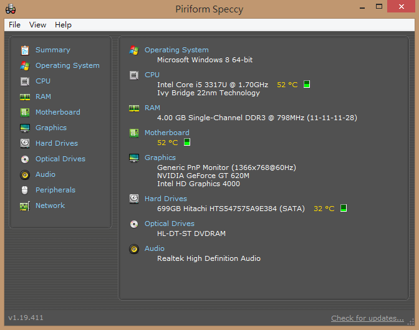The height and width of the screenshot is (330, 419).
Task: Select CPU in the sidebar
Action: point(43,81)
